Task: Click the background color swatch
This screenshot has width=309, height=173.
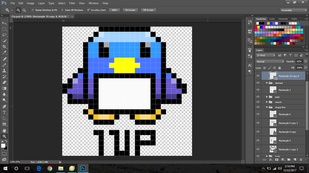Action: tap(6, 148)
